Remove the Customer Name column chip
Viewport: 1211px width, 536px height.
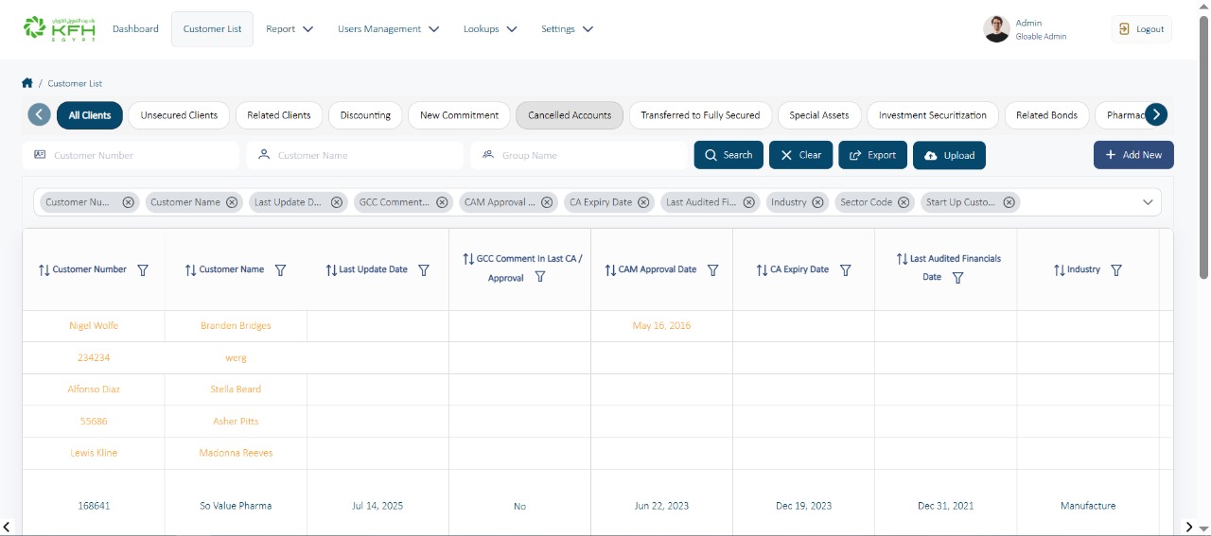click(232, 202)
